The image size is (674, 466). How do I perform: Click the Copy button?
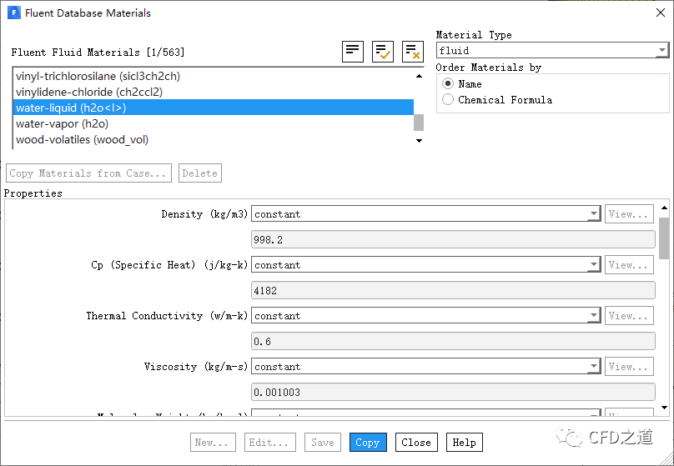pos(367,443)
